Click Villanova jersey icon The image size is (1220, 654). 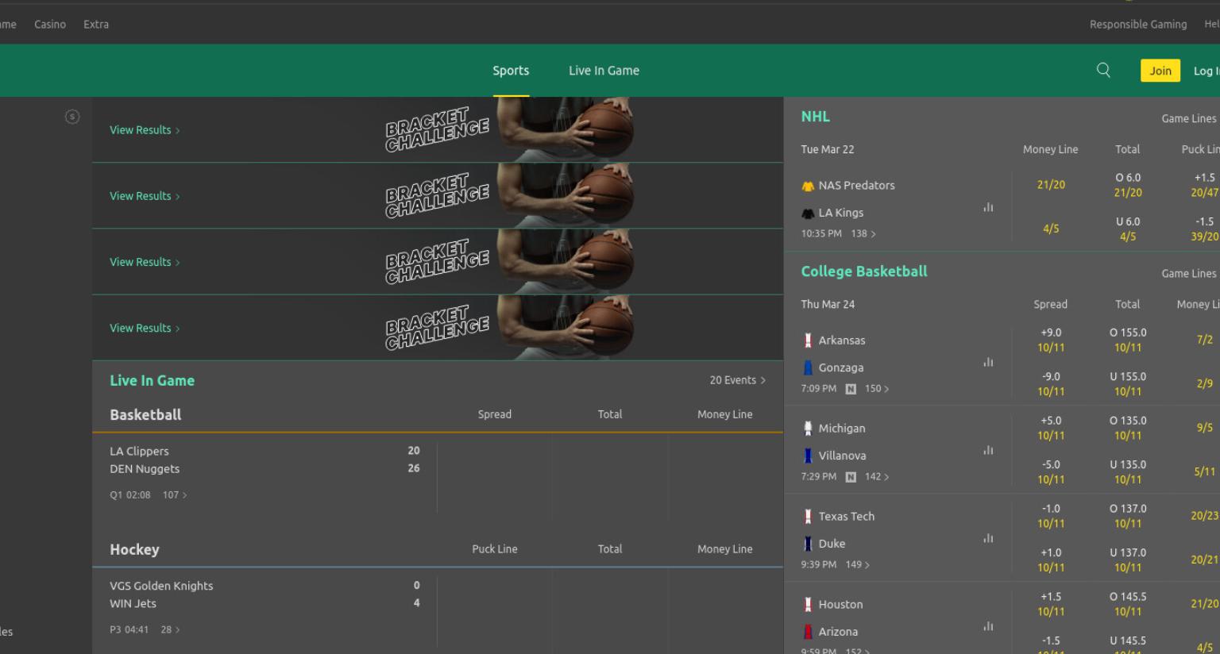click(x=808, y=456)
